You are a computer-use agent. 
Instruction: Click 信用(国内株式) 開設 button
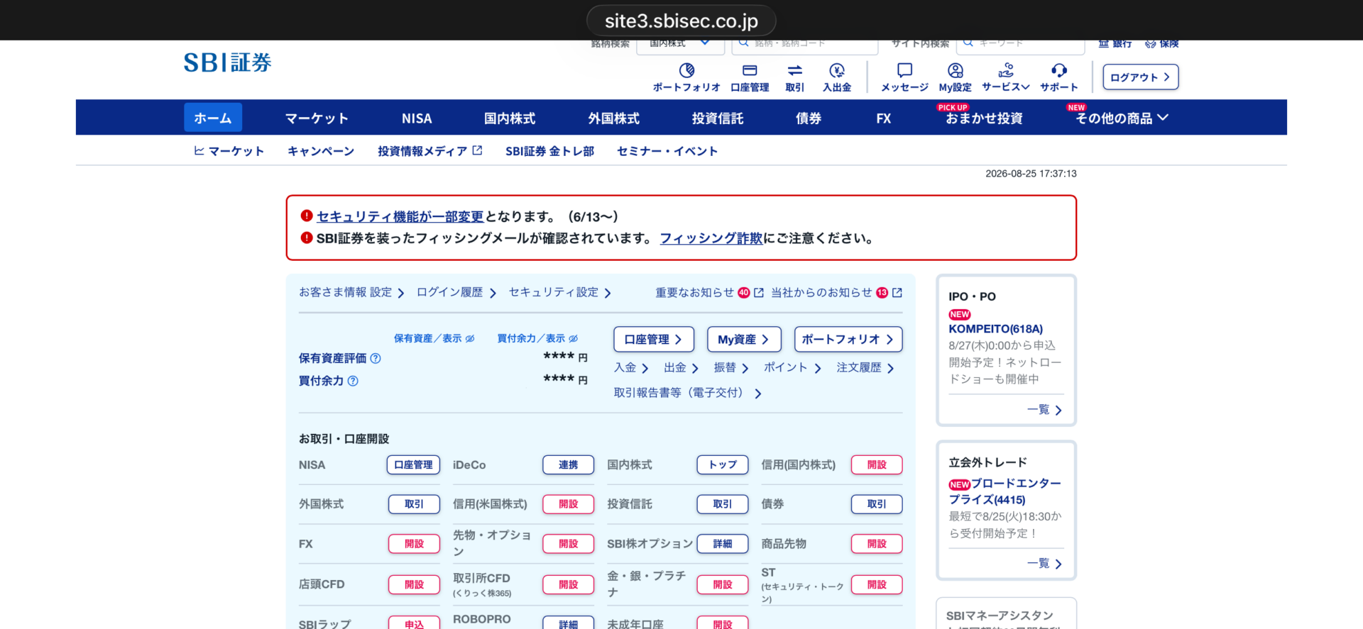877,465
